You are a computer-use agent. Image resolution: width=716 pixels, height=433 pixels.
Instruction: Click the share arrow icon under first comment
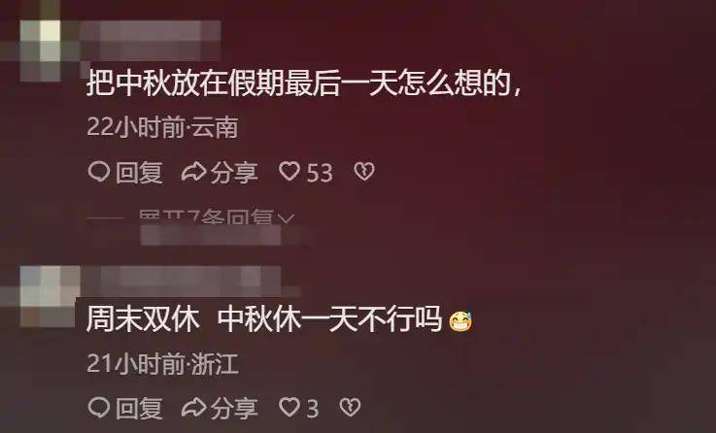click(x=194, y=172)
